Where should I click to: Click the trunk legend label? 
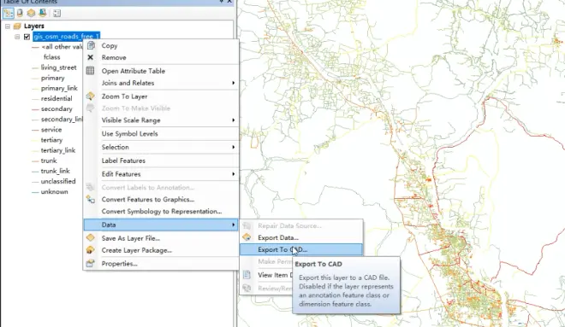coord(49,161)
